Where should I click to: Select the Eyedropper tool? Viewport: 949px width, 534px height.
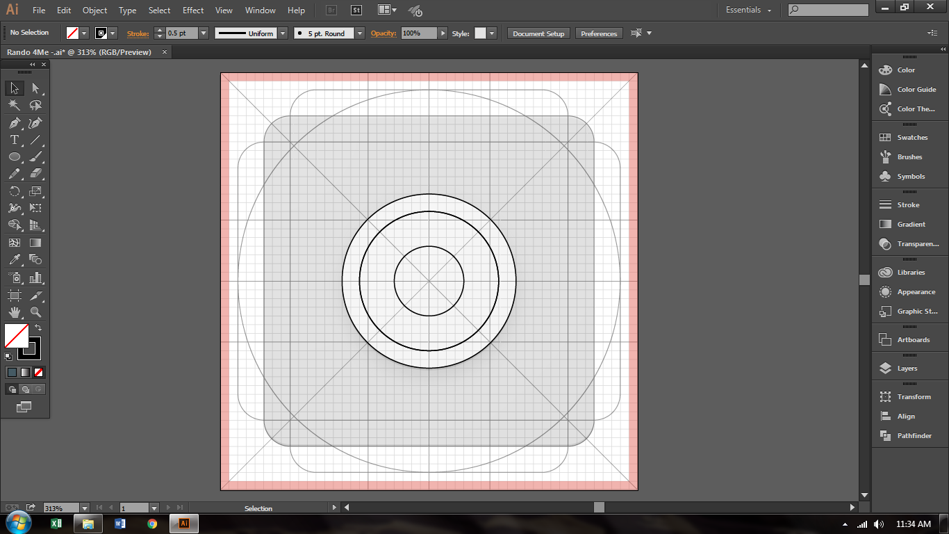[x=15, y=259]
